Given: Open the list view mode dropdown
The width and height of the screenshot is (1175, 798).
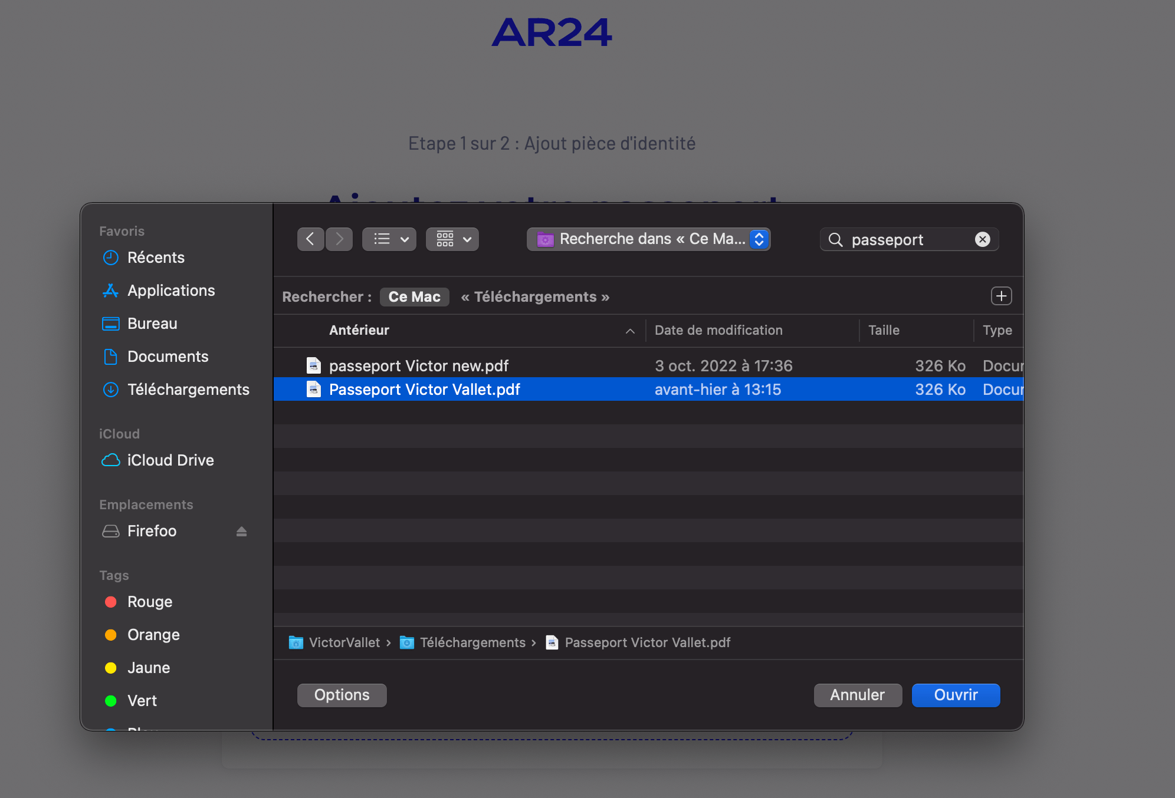Looking at the screenshot, I should [x=389, y=239].
